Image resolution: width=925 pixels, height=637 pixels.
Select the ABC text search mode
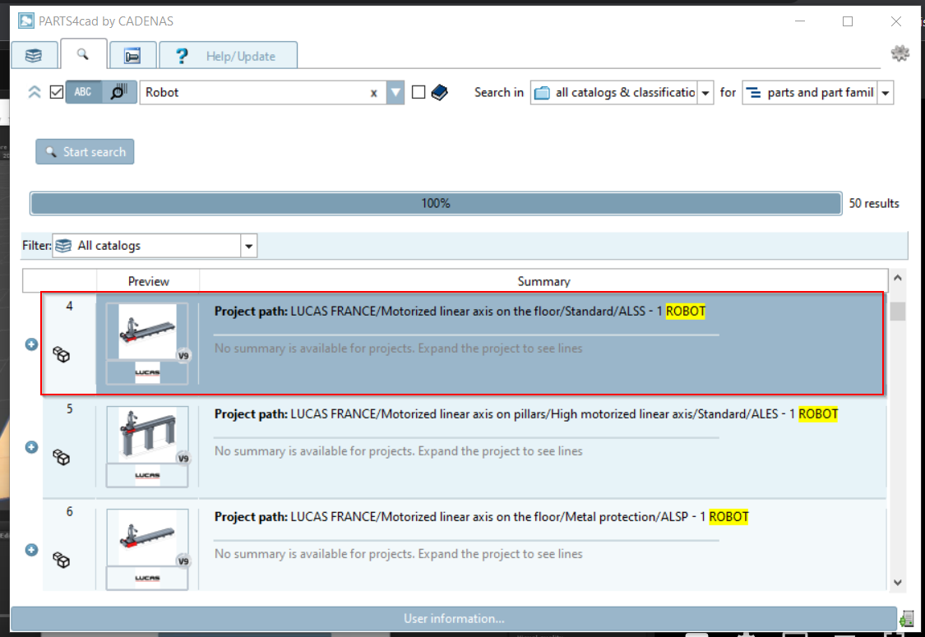point(83,92)
